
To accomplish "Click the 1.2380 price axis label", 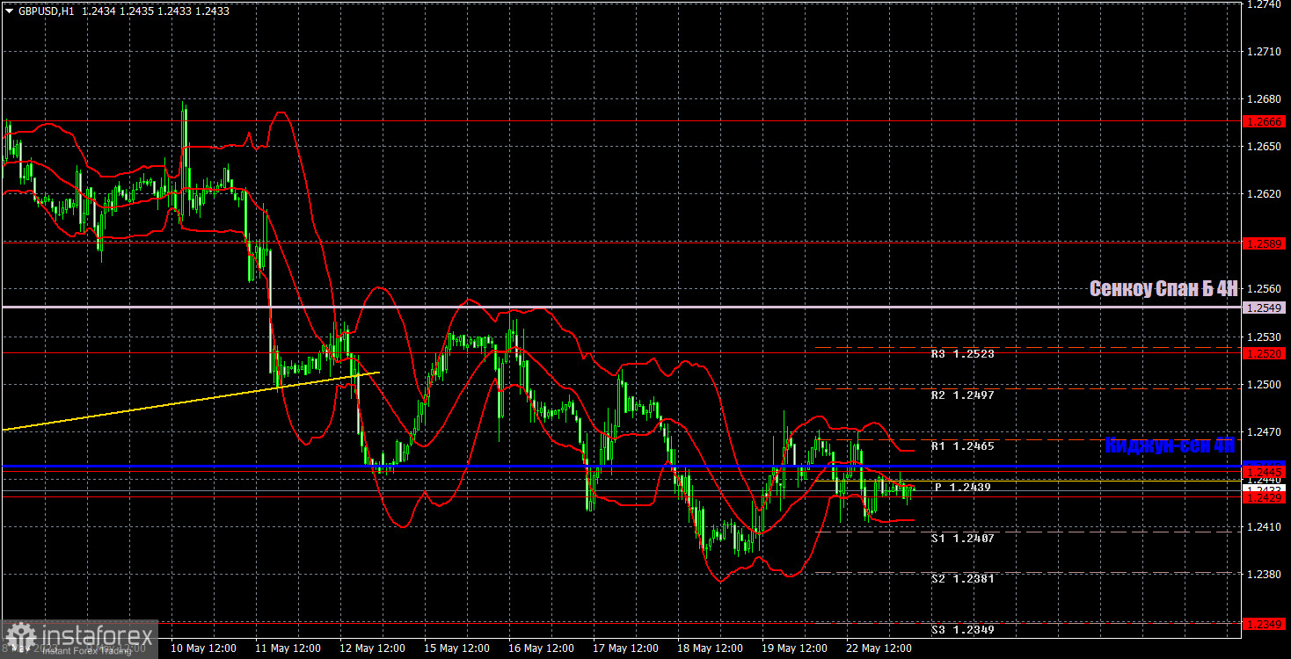I will tap(1263, 574).
